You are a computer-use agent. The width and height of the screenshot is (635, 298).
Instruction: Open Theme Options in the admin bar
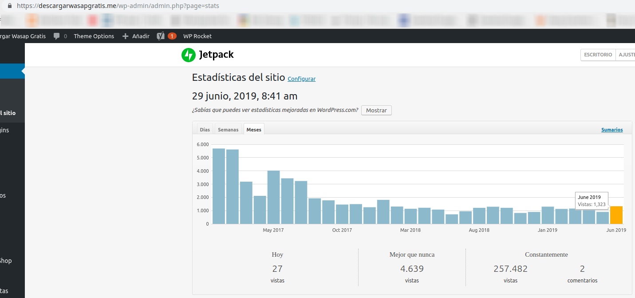pyautogui.click(x=94, y=36)
